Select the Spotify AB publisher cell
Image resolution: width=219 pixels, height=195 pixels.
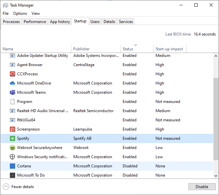(x=82, y=138)
